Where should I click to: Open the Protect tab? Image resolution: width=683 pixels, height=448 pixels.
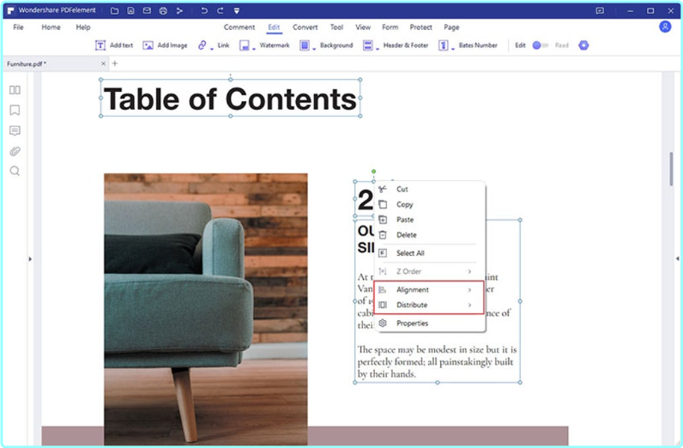pyautogui.click(x=420, y=27)
